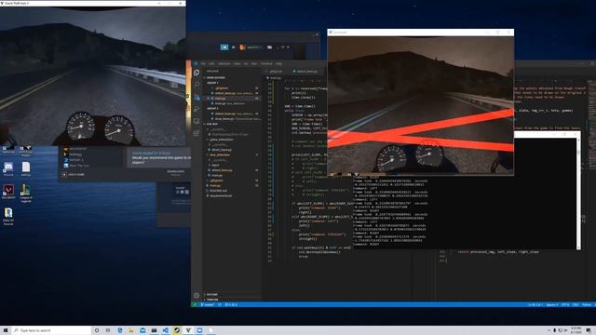This screenshot has width=596, height=335.
Task: Click the Spaces indentation setting in status bar
Action: (x=552, y=304)
